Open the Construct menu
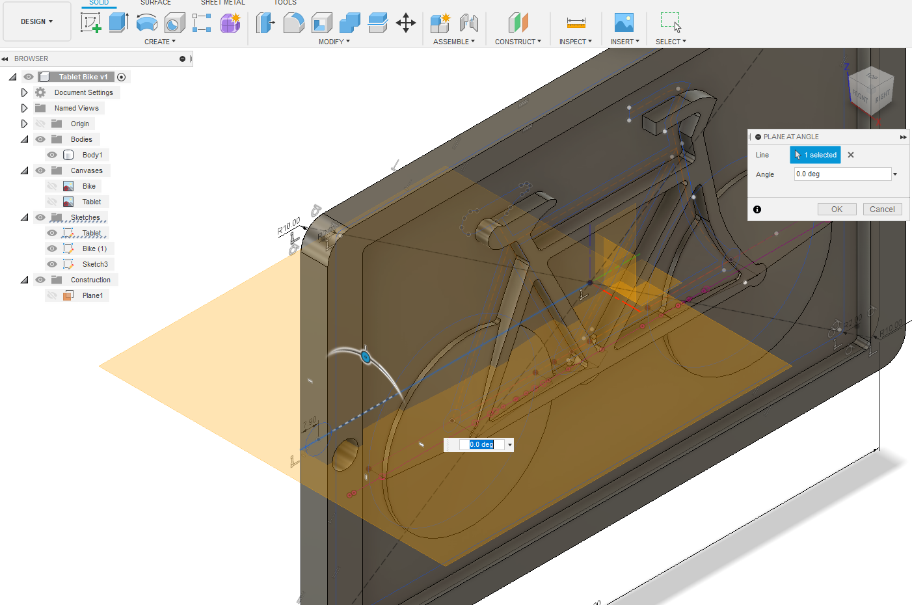This screenshot has width=912, height=605. (518, 42)
